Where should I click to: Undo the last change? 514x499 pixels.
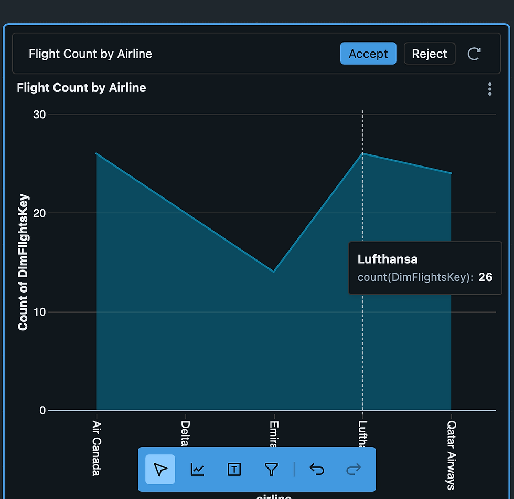[x=317, y=469]
